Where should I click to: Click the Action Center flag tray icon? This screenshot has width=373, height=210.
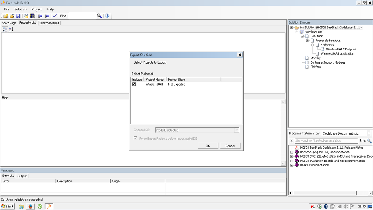tap(352, 206)
